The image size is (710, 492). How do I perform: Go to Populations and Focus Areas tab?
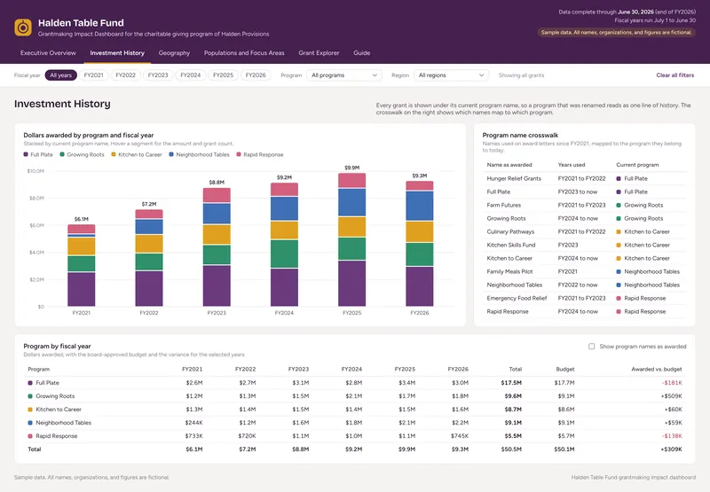click(x=244, y=53)
